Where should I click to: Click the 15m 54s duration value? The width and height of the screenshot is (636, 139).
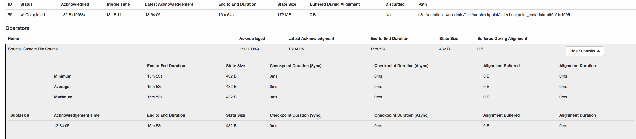point(226,15)
